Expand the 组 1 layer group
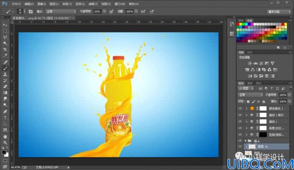 coord(246,140)
